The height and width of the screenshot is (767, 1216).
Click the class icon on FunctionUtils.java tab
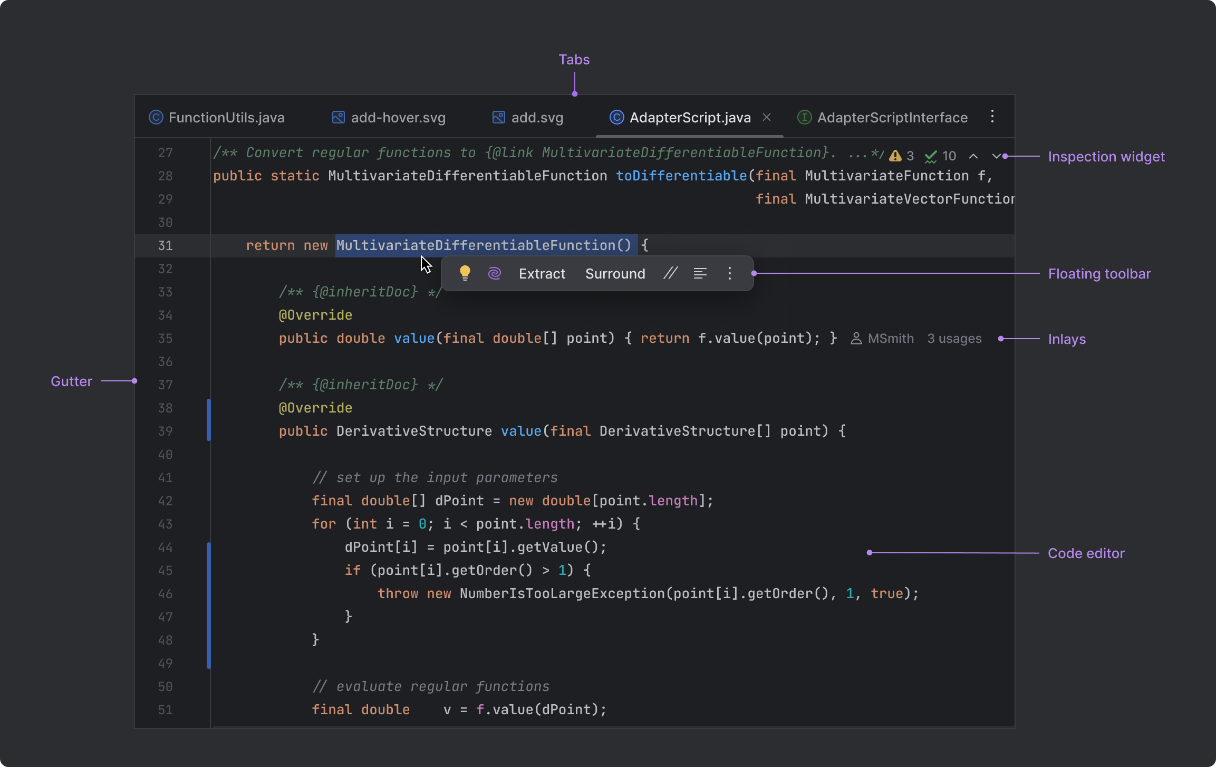[155, 117]
